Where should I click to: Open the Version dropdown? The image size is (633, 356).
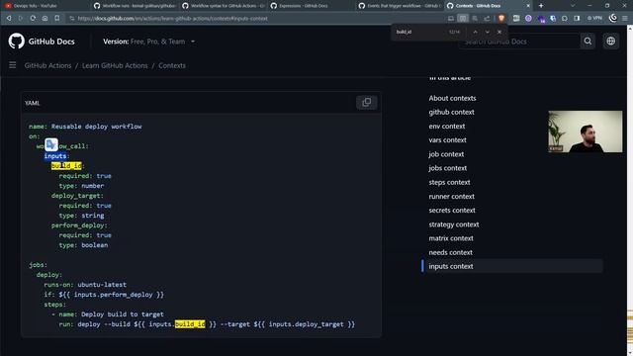click(149, 42)
